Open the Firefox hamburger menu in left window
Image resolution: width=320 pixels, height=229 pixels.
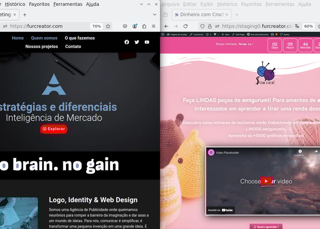(x=154, y=26)
